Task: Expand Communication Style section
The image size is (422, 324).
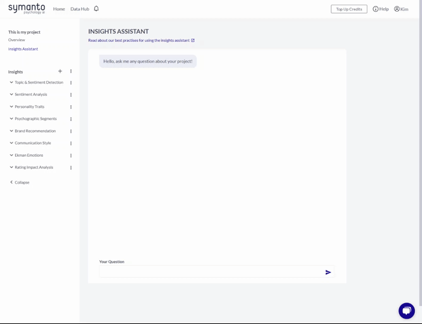Action: click(11, 143)
